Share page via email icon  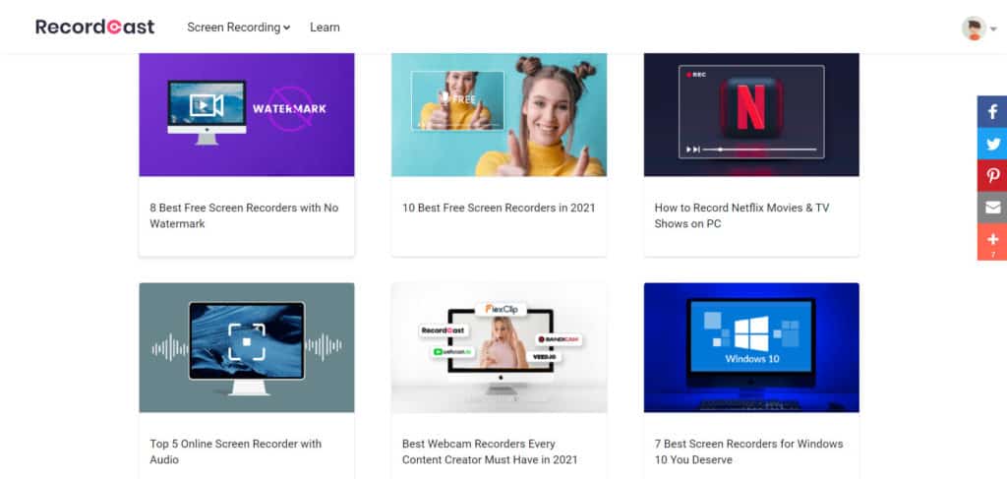(x=992, y=208)
